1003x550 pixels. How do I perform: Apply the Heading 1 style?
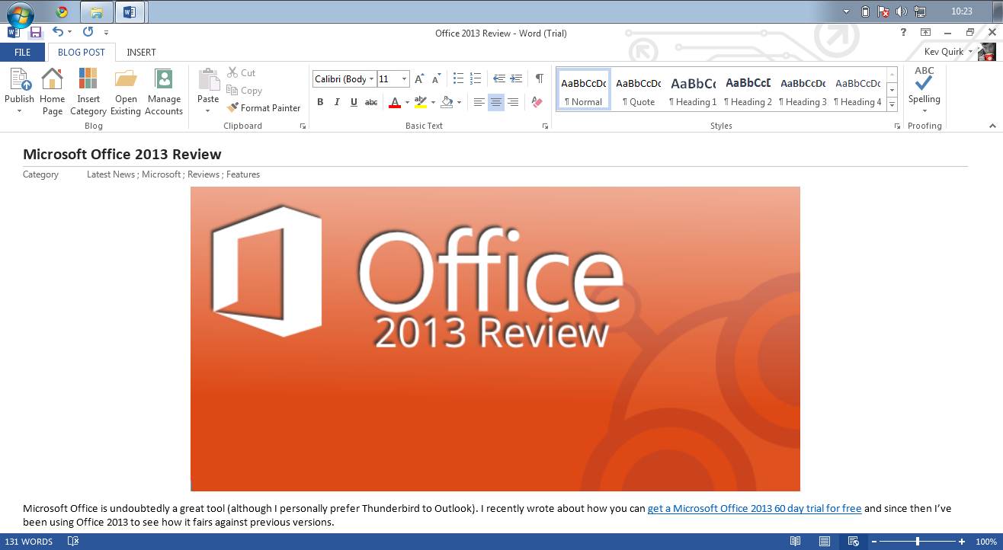[x=693, y=90]
